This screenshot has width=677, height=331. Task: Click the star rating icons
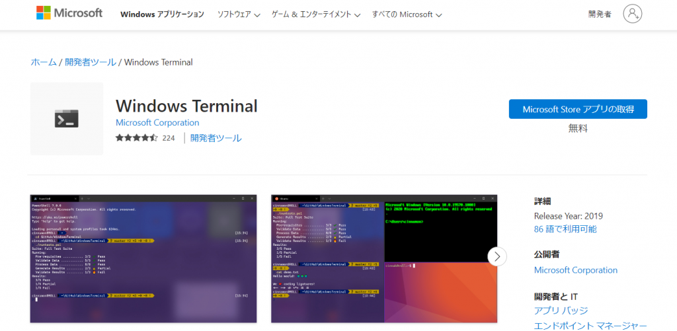click(136, 138)
